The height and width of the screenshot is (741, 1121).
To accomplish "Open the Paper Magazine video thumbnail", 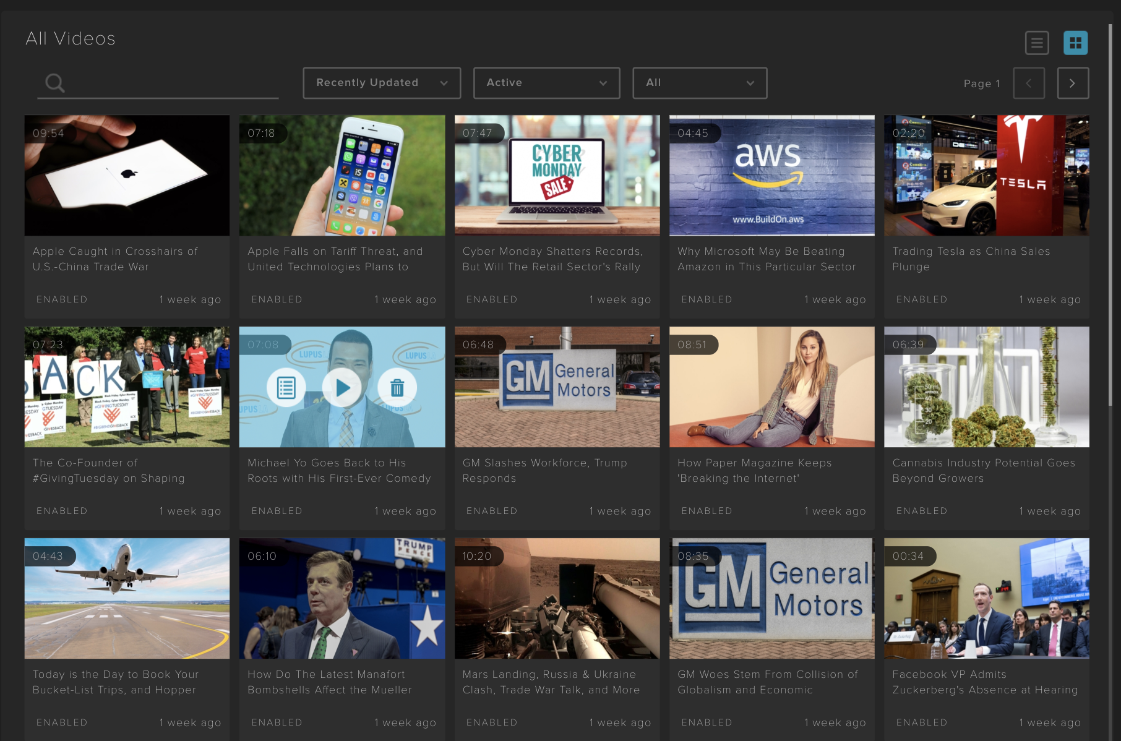I will click(x=772, y=387).
